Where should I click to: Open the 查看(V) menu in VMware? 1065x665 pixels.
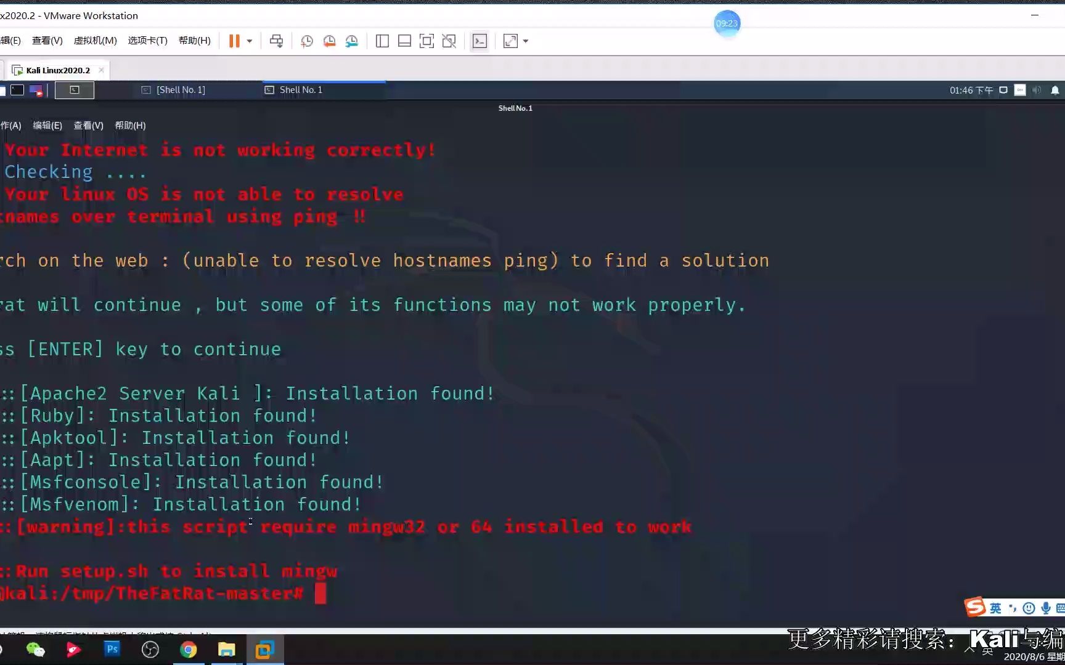click(47, 41)
